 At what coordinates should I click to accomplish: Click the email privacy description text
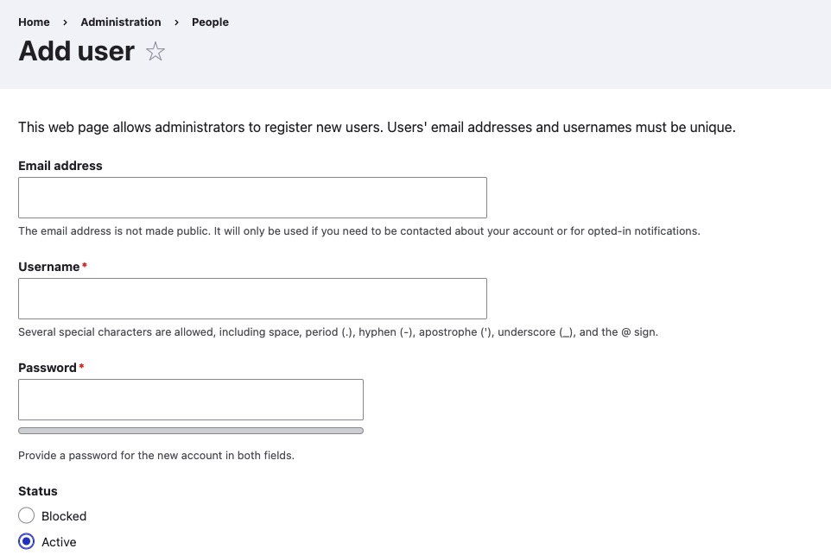pos(358,230)
